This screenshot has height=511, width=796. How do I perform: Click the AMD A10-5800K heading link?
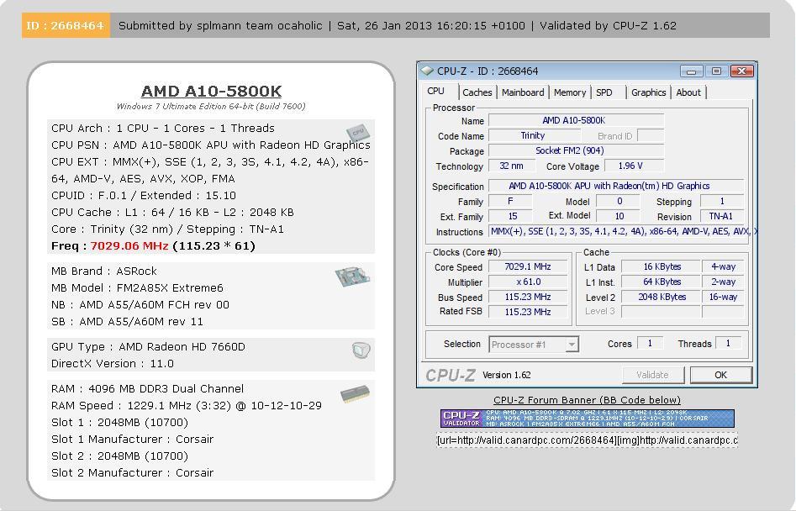(211, 92)
